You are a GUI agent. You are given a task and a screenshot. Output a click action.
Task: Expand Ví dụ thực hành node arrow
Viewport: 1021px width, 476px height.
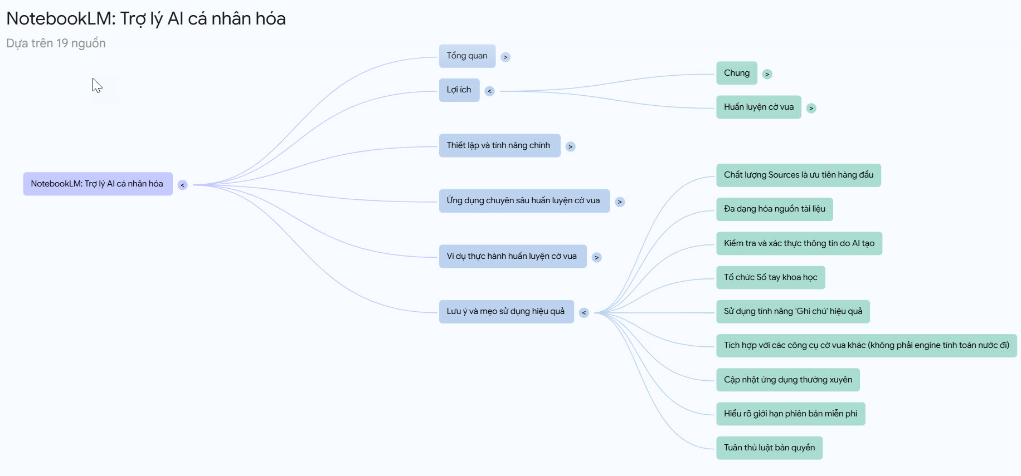(596, 257)
